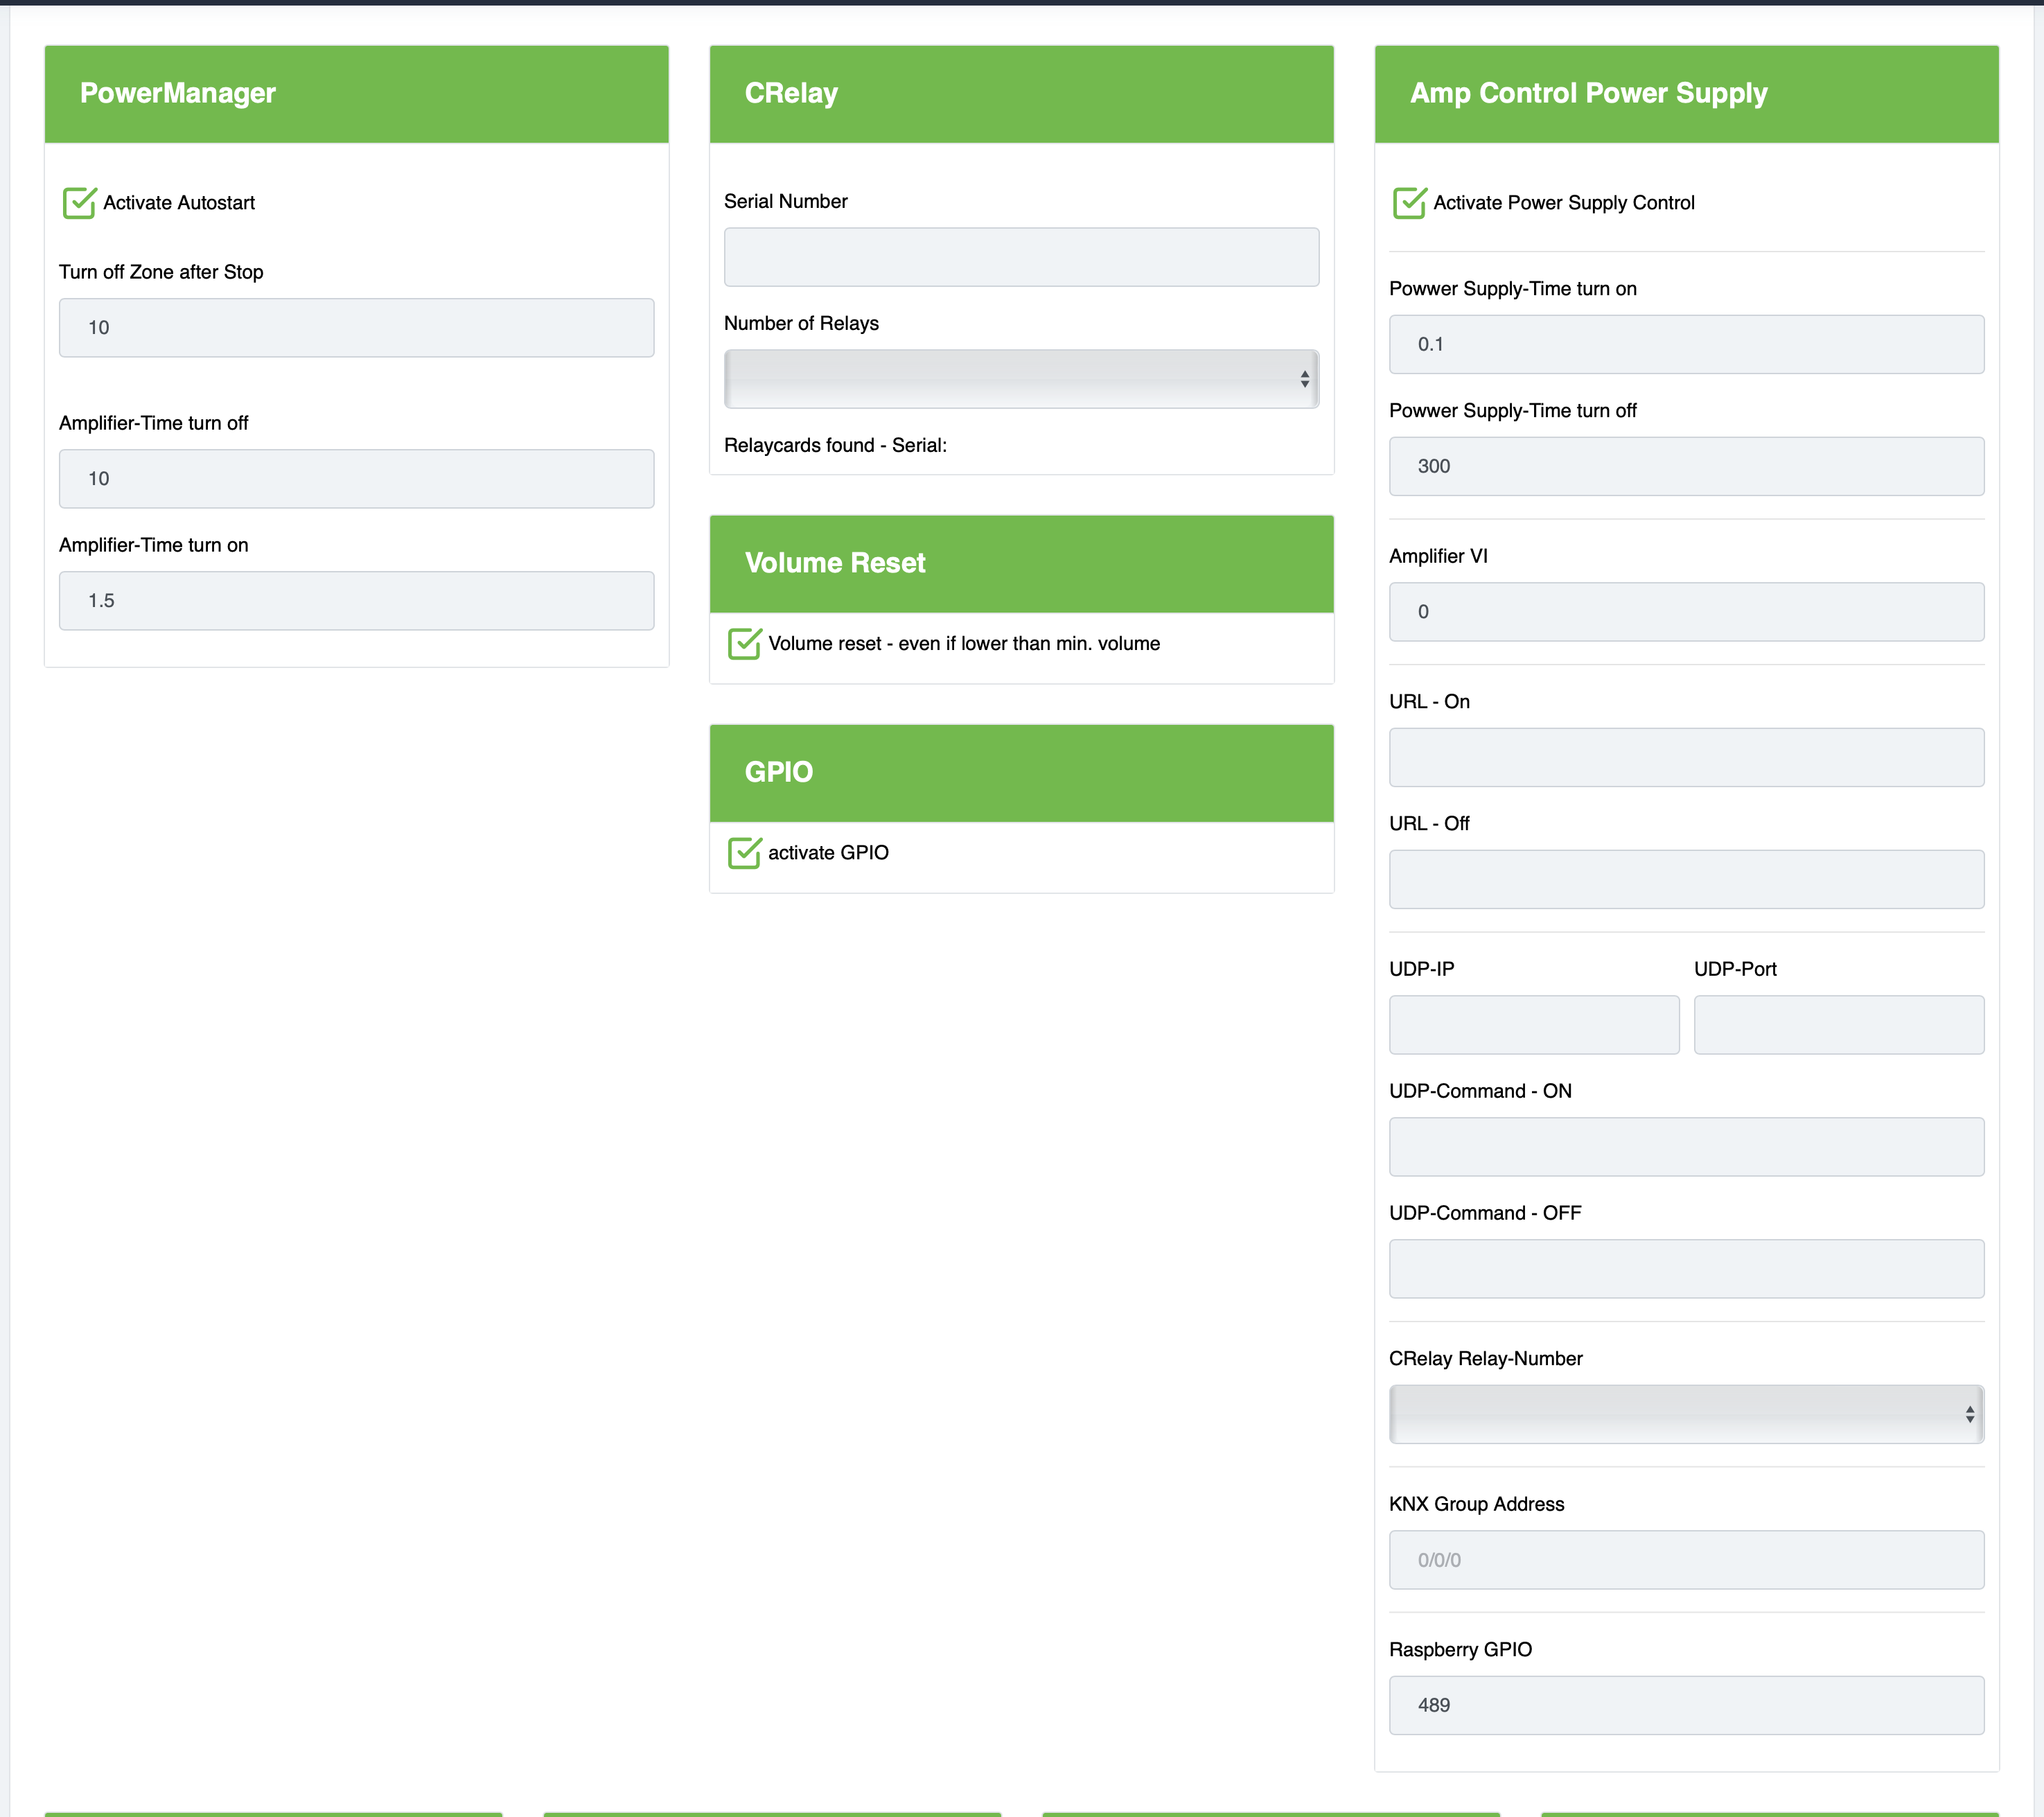Open the Number of Relays dropdown

tap(1020, 379)
